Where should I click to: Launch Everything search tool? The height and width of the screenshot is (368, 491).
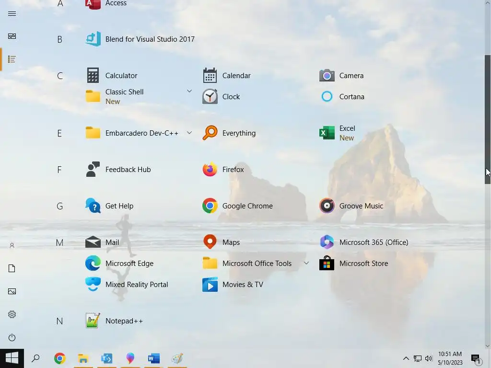click(229, 133)
